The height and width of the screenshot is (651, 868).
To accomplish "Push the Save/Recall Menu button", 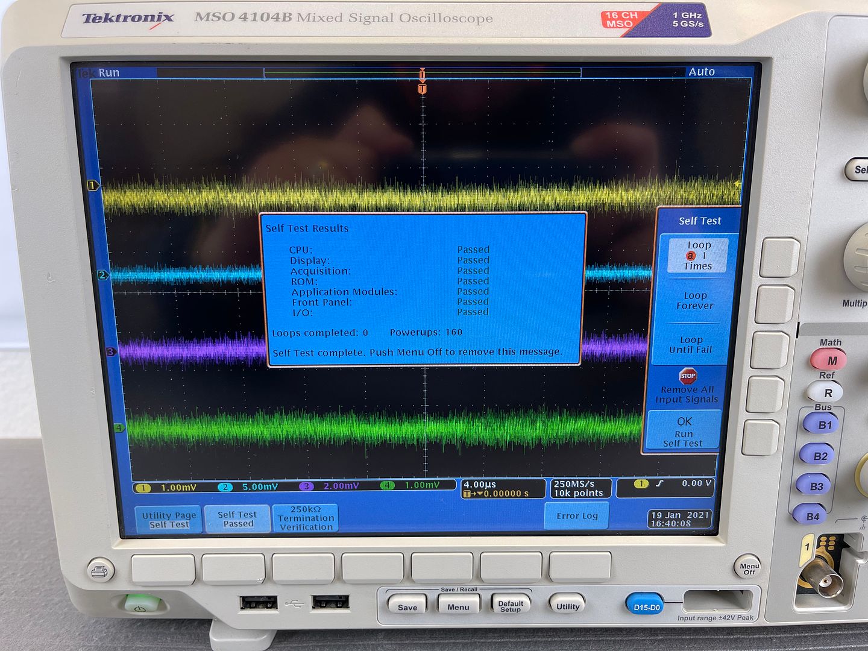I will (458, 606).
